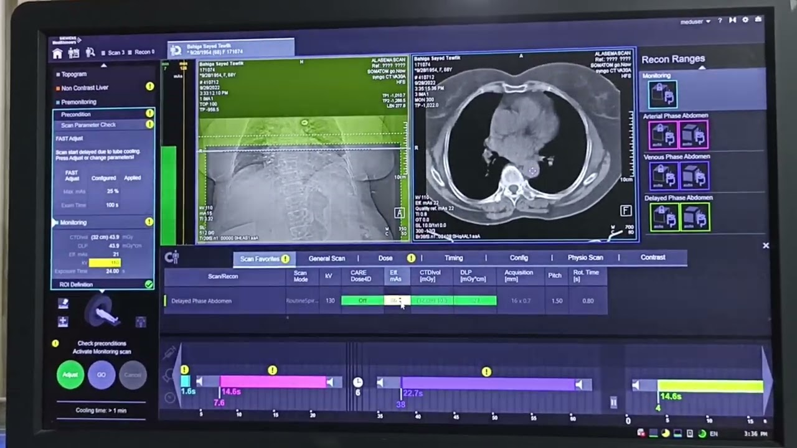This screenshot has width=797, height=448.
Task: Click the F orientation box on CT image
Action: click(x=626, y=211)
